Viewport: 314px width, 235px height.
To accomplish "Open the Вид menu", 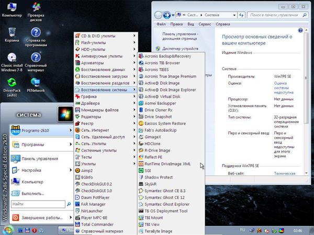I will [x=190, y=24].
